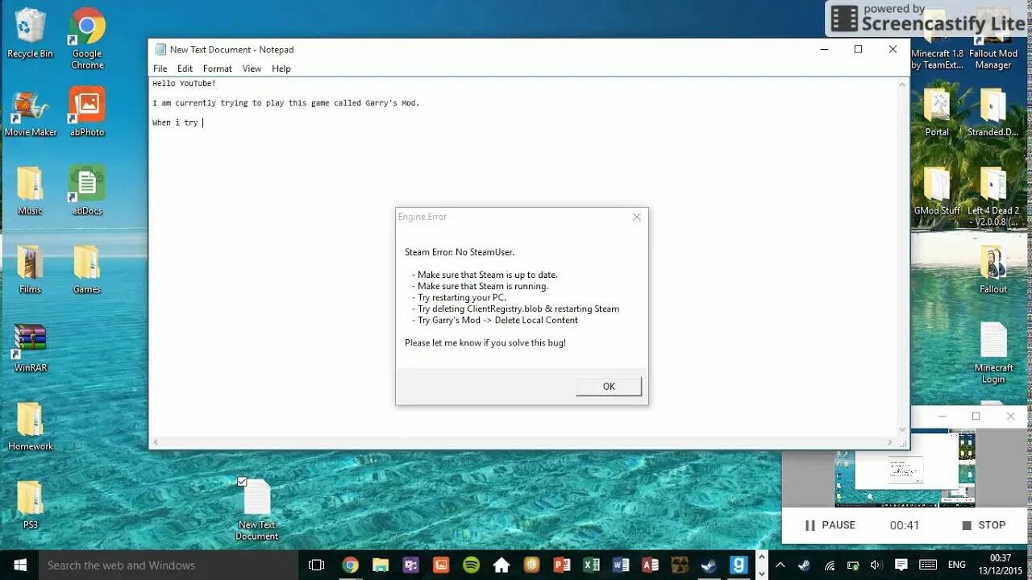Open Steam from the taskbar

709,565
